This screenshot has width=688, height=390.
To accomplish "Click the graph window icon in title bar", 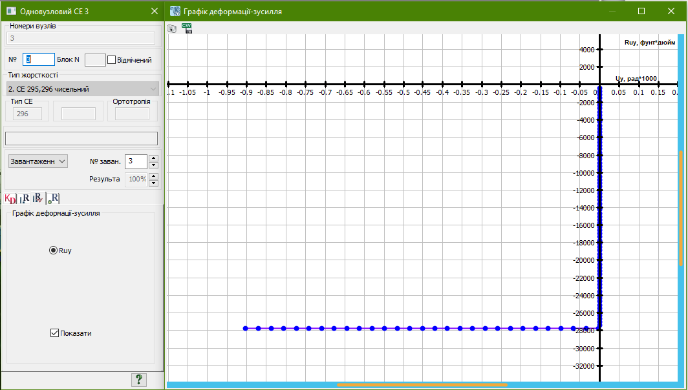I will click(175, 11).
